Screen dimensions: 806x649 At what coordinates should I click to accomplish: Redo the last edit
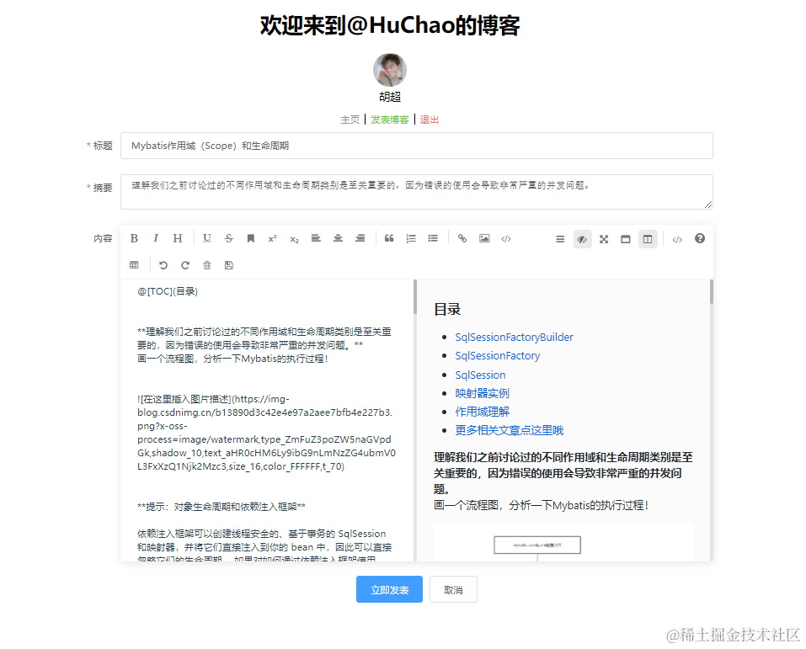(x=185, y=265)
